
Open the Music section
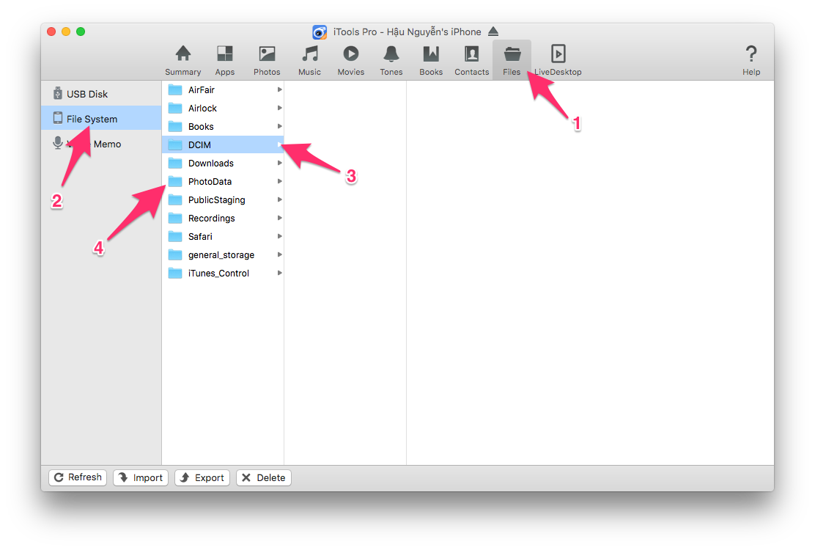309,59
